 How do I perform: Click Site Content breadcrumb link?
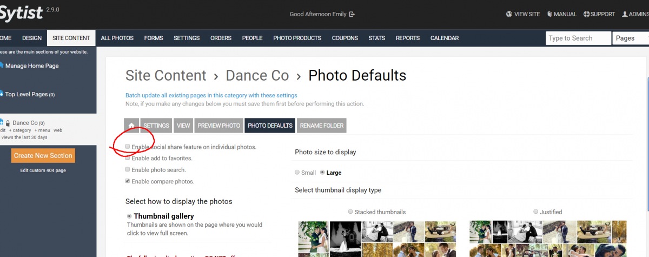pos(166,75)
